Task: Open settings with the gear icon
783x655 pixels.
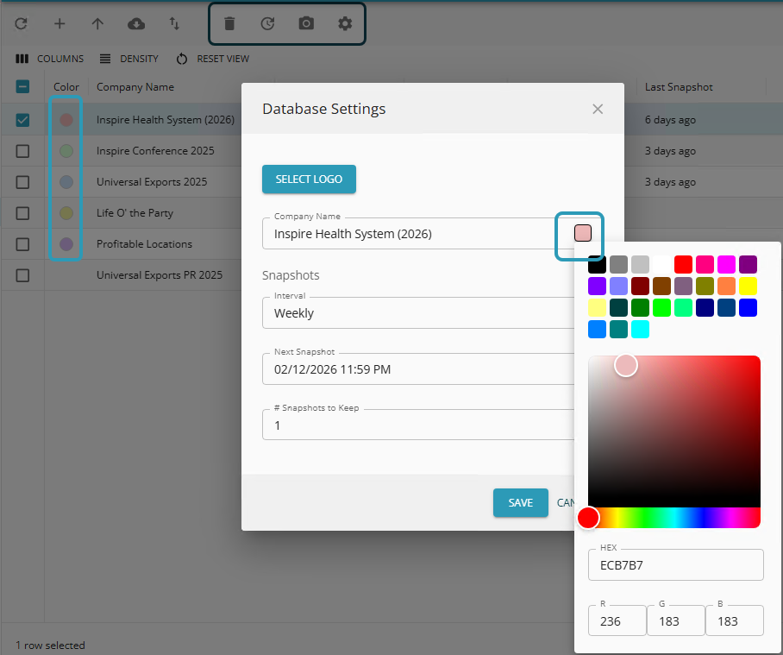Action: [x=345, y=23]
